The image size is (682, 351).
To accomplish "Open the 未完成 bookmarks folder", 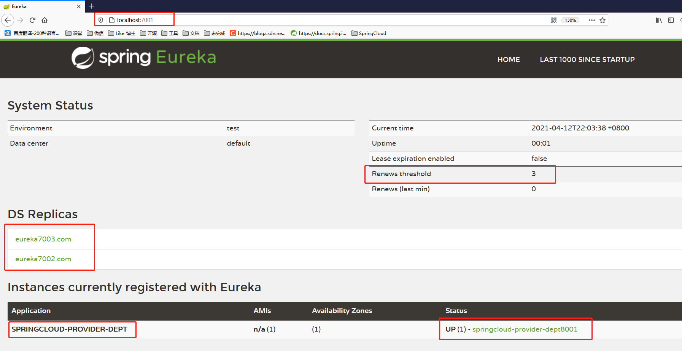I will pyautogui.click(x=215, y=33).
